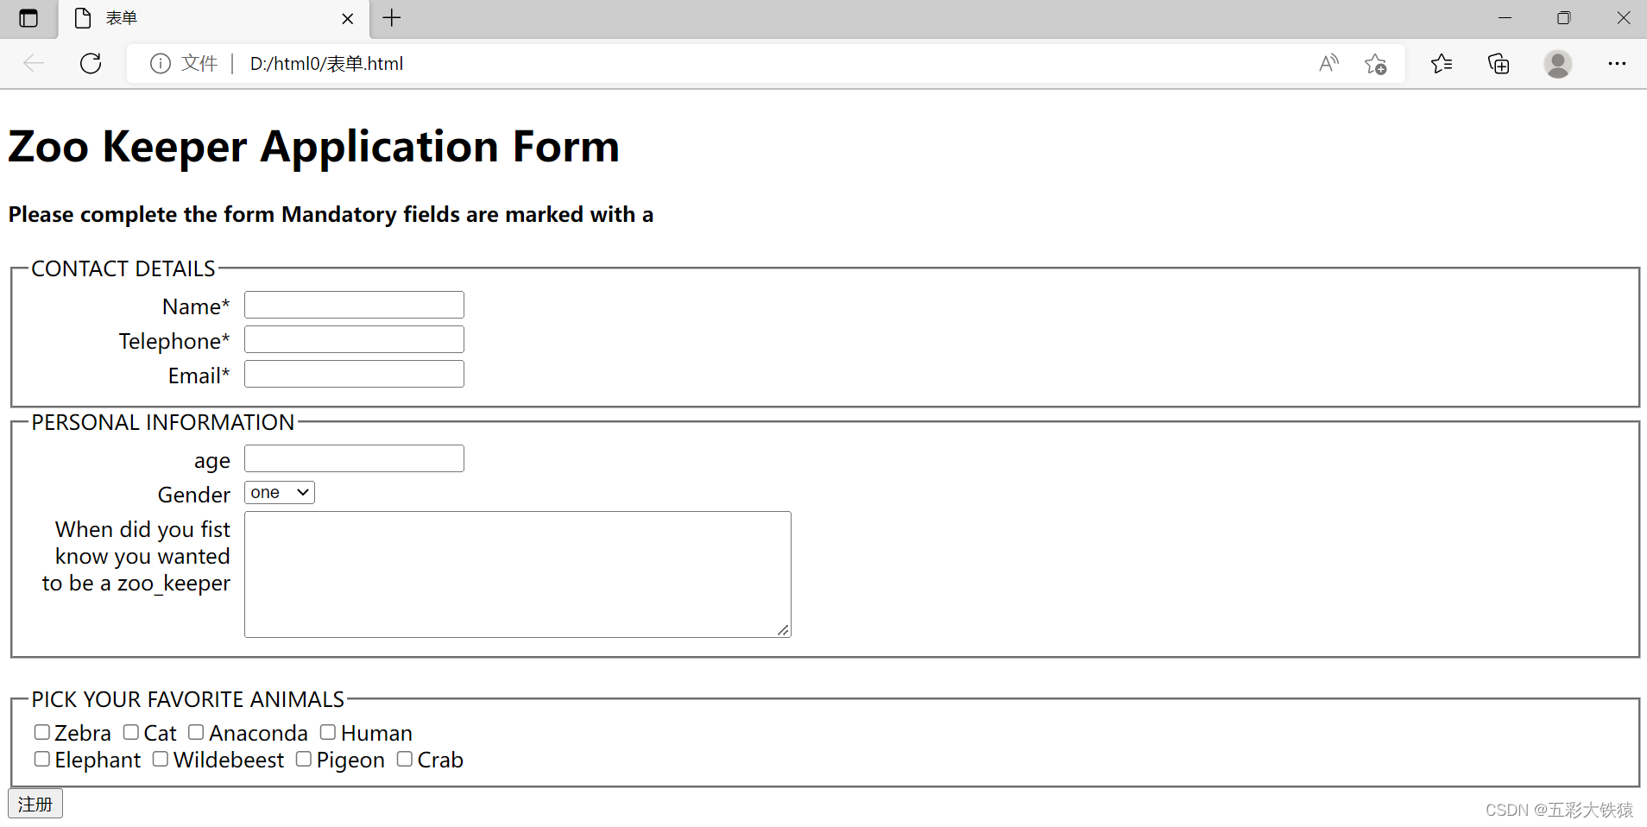Open a new browser tab
This screenshot has height=827, width=1647.
click(x=392, y=18)
